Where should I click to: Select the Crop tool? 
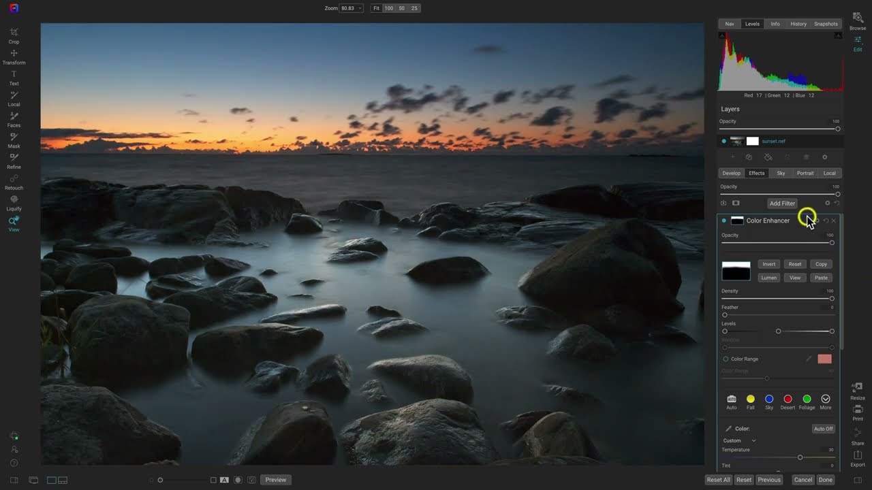14,35
